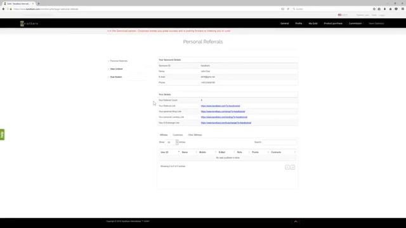Click the scroll-to-top chevron in footer
Screen dimensions: 406x228
(x=296, y=222)
